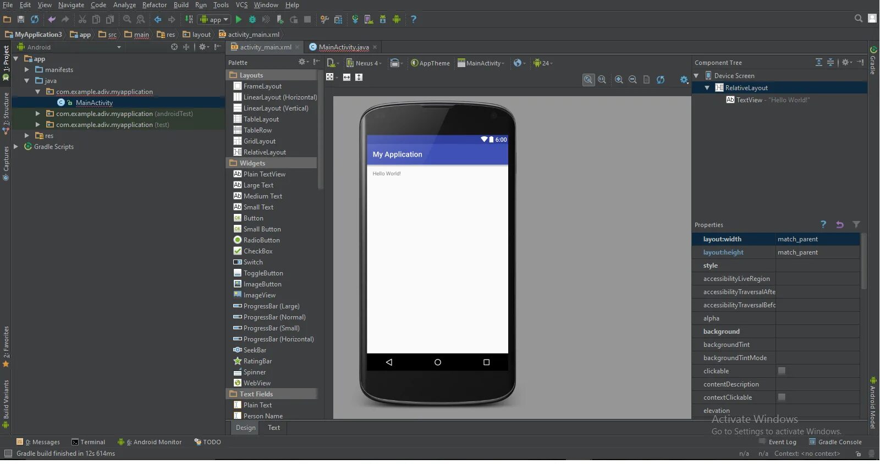
Task: Toggle the clickable property checkbox
Action: [782, 371]
